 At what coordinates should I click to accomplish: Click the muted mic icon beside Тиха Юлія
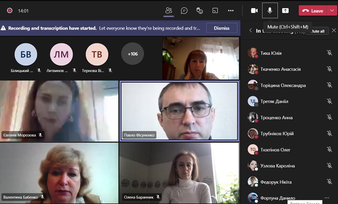click(329, 53)
